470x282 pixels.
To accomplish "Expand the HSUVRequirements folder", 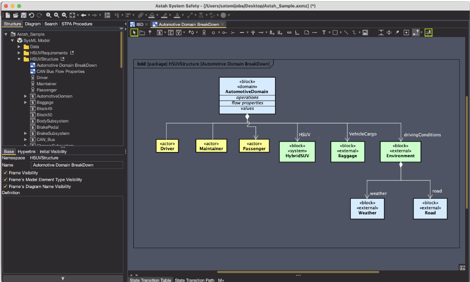I will pyautogui.click(x=19, y=53).
